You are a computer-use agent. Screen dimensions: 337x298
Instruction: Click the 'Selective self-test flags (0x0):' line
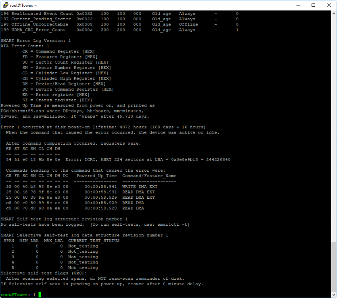(44, 273)
